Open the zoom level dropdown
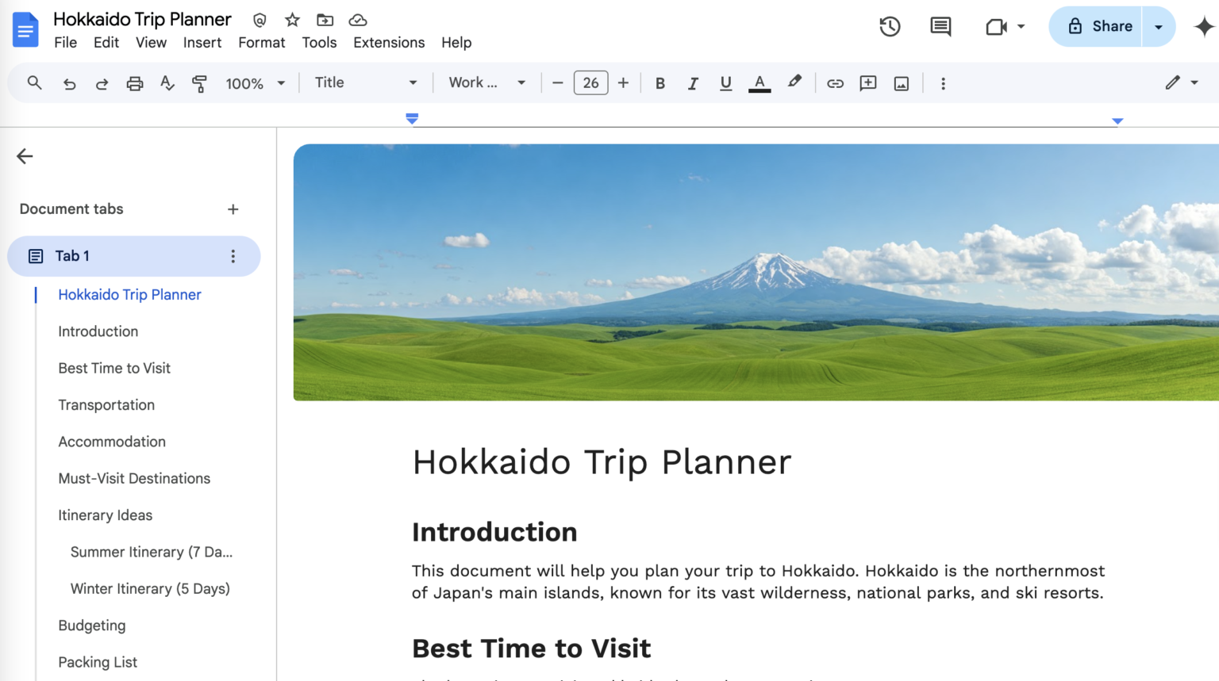This screenshot has width=1219, height=681. (256, 82)
